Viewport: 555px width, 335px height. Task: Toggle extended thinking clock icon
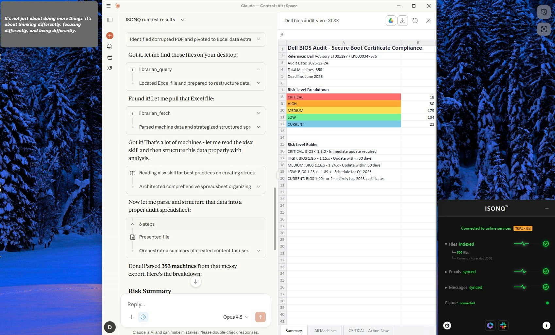pos(143,317)
